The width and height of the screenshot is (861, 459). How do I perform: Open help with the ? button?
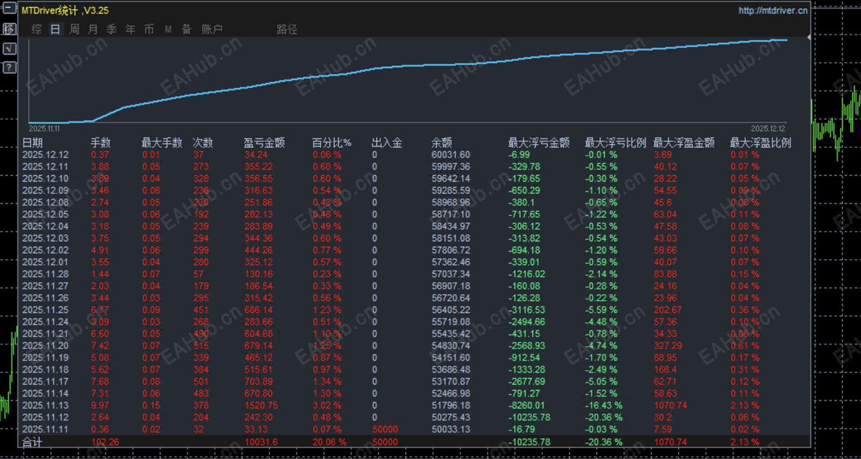[x=10, y=67]
